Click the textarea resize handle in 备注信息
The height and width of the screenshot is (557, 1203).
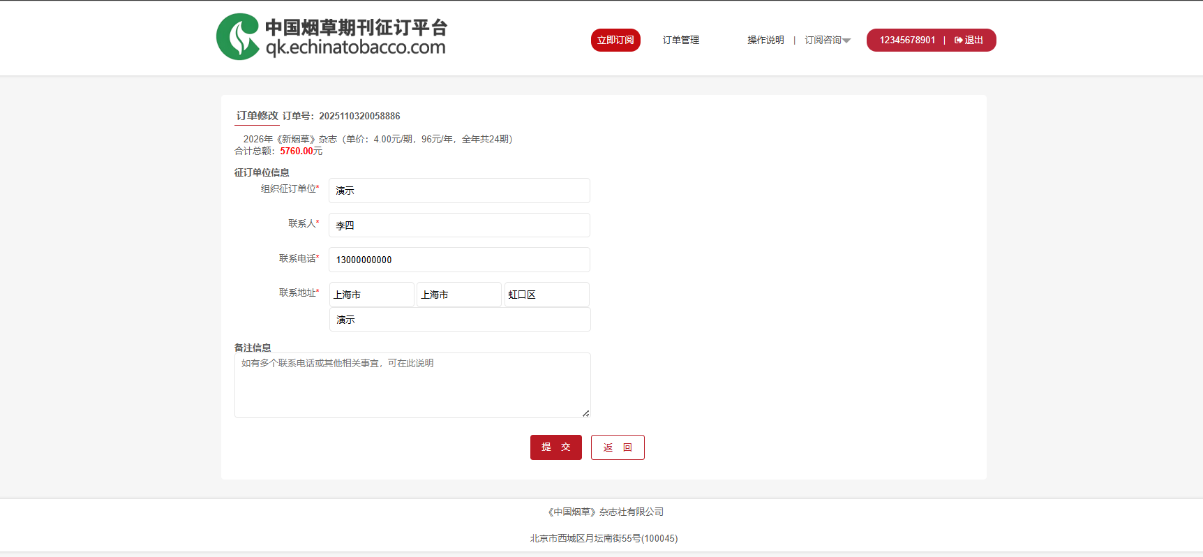pos(585,413)
